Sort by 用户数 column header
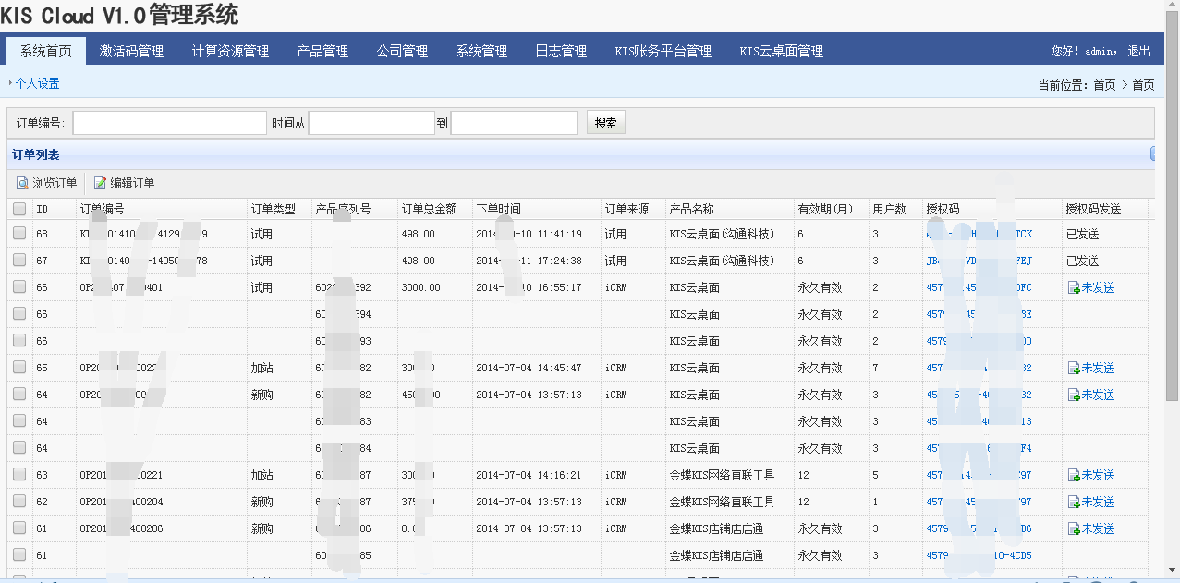Screen dimensions: 1180x583 889,210
